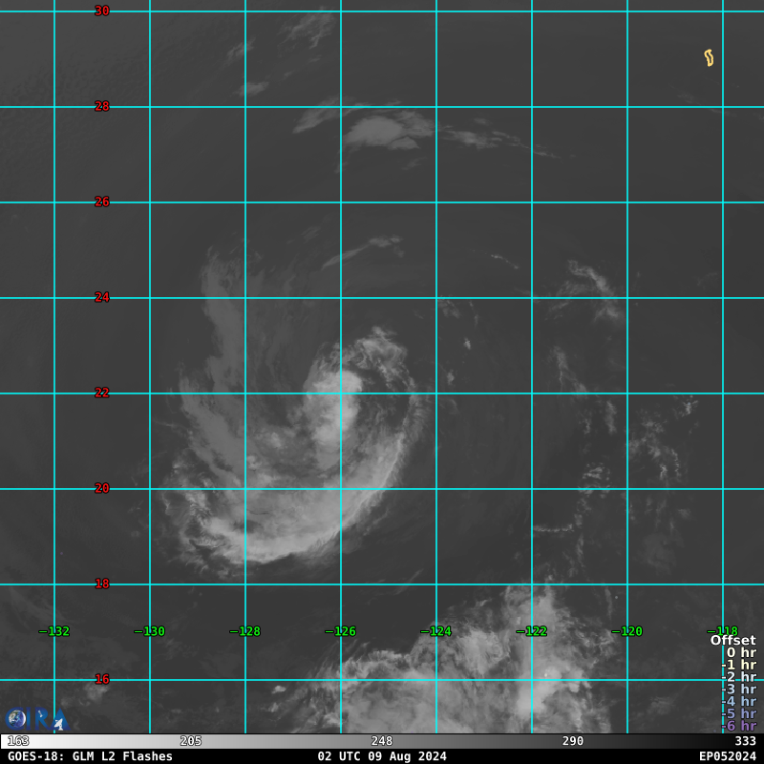The width and height of the screenshot is (764, 764).
Task: Click the 248 value on the colorbar
Action: point(382,741)
